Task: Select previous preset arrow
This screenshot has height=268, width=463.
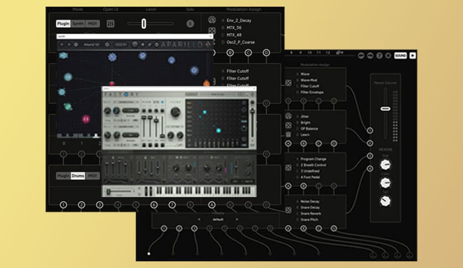Action: coord(199,219)
